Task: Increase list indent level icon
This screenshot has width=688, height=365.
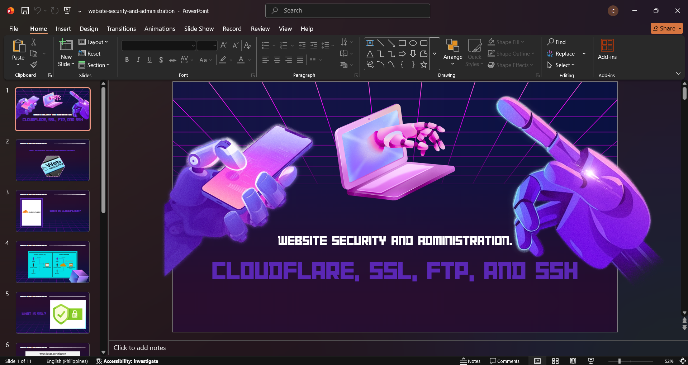Action: pos(314,45)
